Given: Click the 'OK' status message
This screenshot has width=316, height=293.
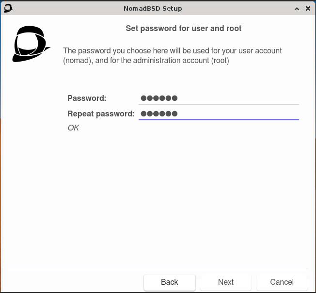Looking at the screenshot, I should point(73,128).
